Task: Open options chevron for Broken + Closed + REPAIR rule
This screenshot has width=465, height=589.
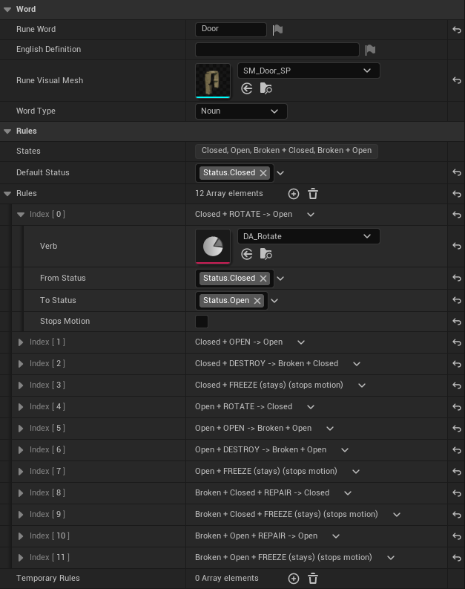Action: click(x=348, y=493)
